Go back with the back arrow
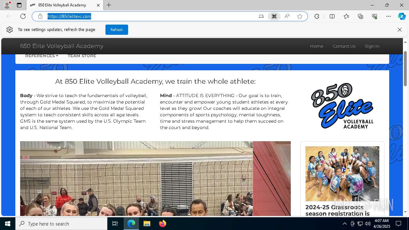 click(x=9, y=16)
